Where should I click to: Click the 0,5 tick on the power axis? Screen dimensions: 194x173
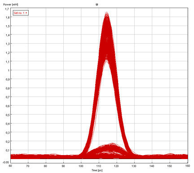8,115
